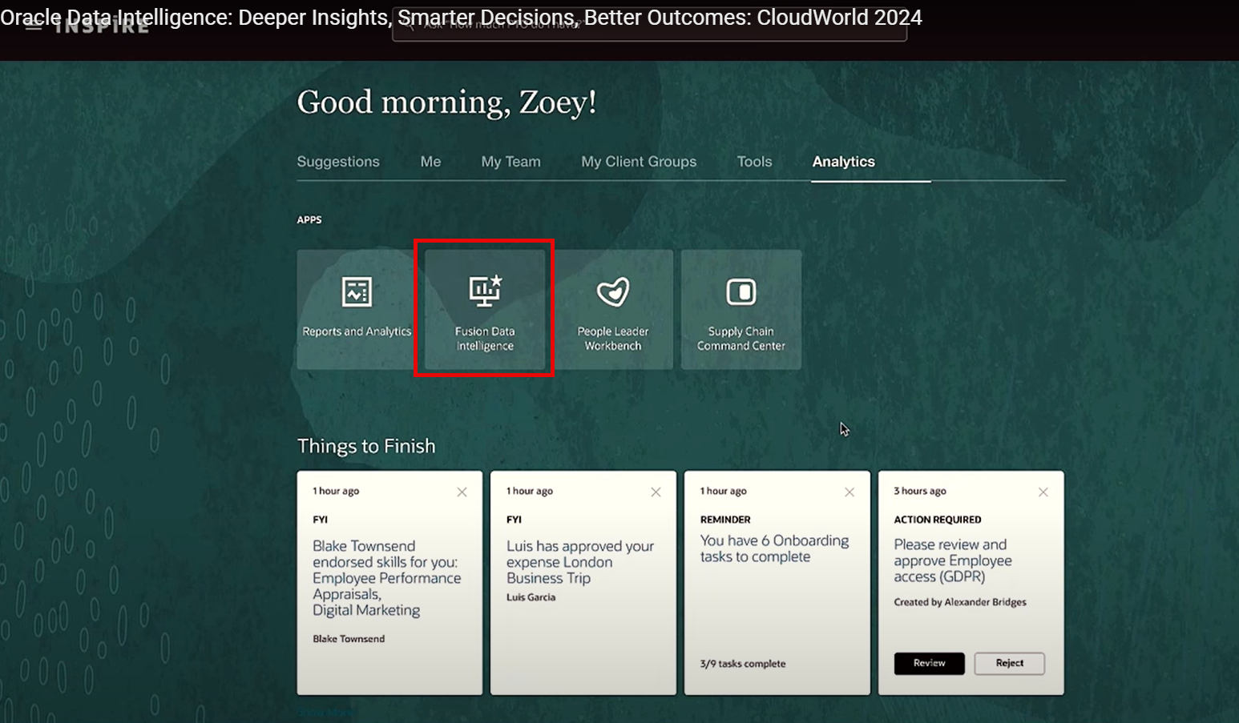Click the 'Things to Finish' heading
The width and height of the screenshot is (1239, 723).
coord(366,446)
